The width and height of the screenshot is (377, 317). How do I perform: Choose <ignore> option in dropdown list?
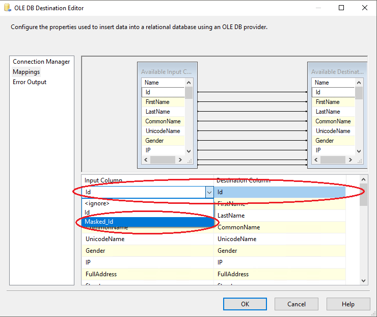pyautogui.click(x=97, y=203)
